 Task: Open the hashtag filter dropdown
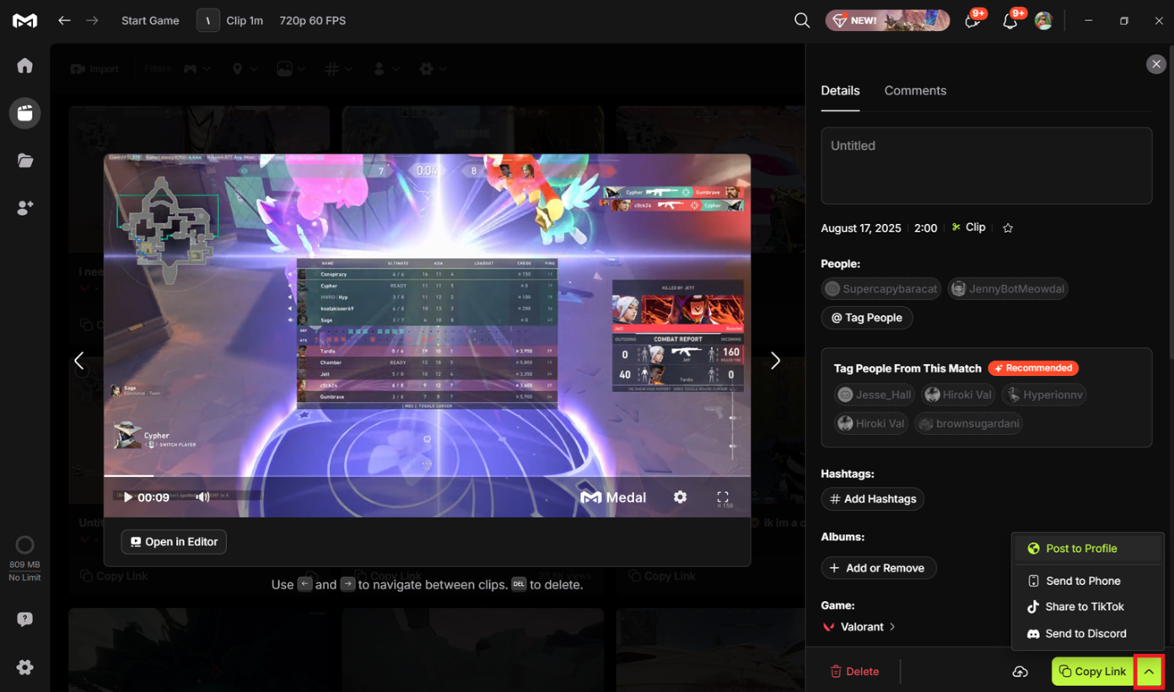pos(338,69)
